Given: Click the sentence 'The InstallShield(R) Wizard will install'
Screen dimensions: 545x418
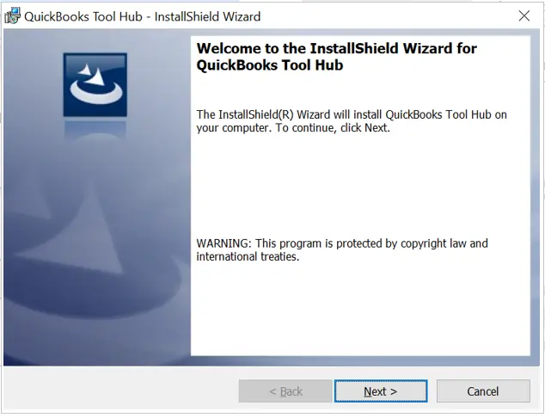Looking at the screenshot, I should [x=290, y=114].
